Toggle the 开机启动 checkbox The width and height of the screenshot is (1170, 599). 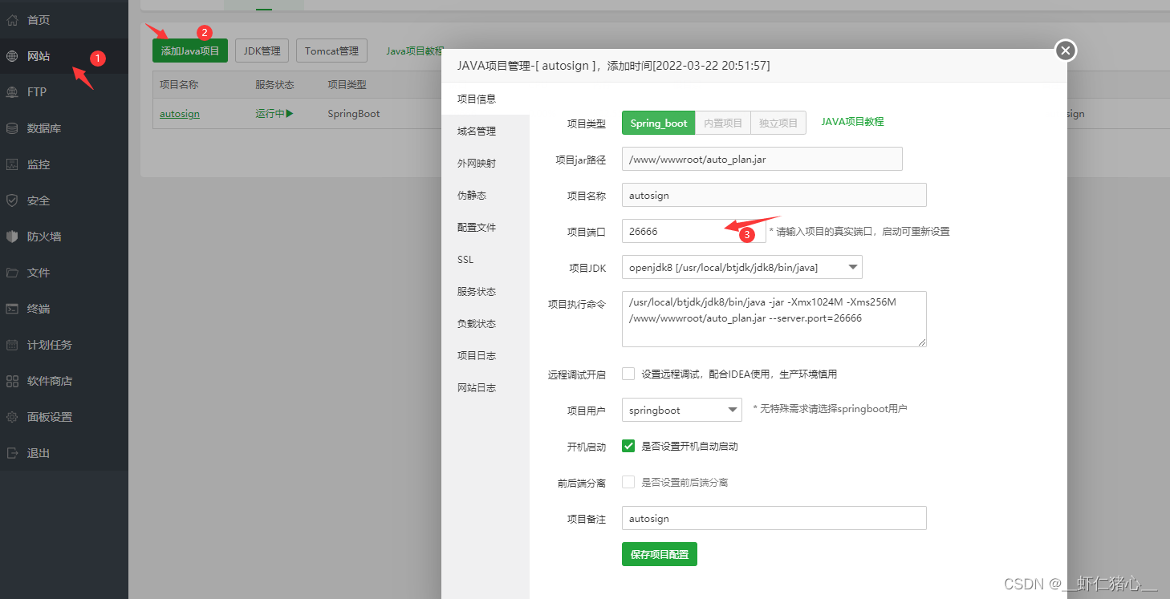(x=628, y=446)
